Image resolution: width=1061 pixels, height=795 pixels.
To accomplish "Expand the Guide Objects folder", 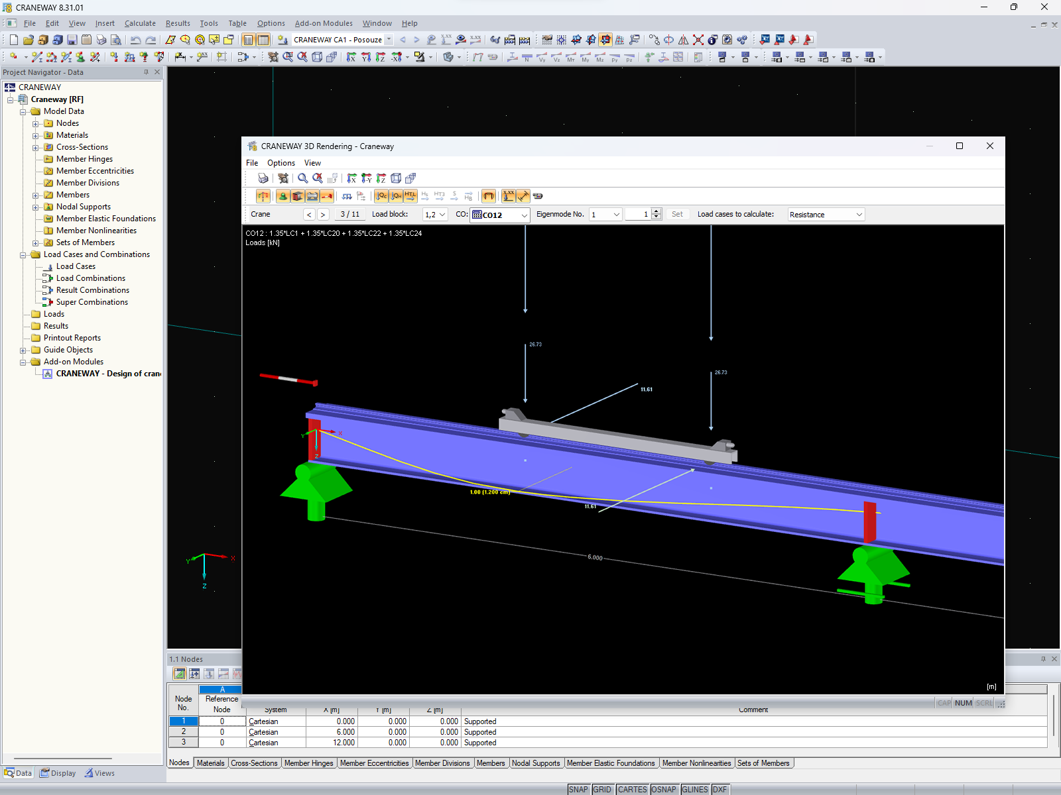I will click(23, 350).
